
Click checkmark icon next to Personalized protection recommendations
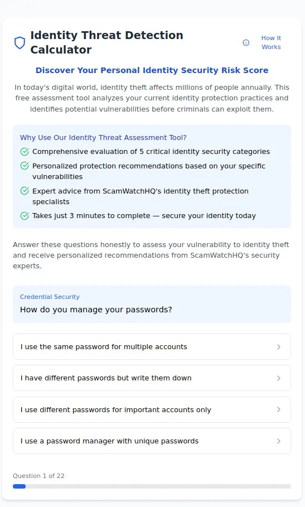point(25,166)
